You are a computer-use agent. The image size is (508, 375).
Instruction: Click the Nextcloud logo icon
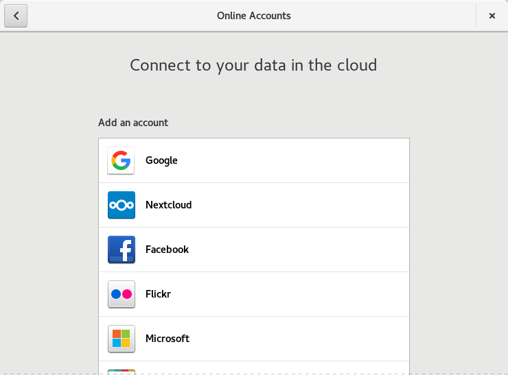[121, 205]
